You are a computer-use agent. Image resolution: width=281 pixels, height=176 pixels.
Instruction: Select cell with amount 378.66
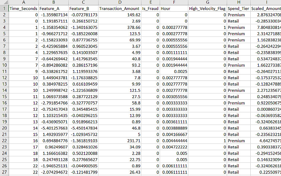(120, 28)
